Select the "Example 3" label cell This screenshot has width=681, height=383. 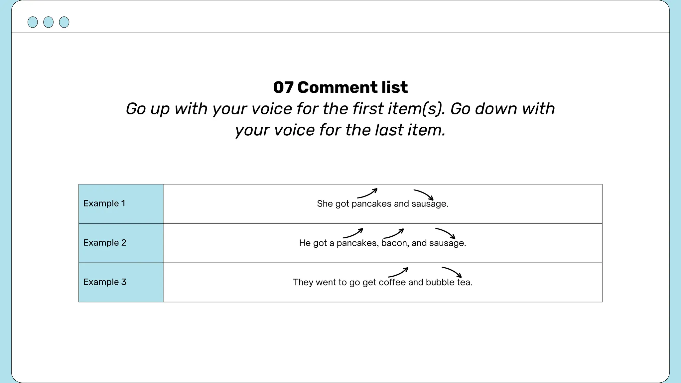coord(121,282)
